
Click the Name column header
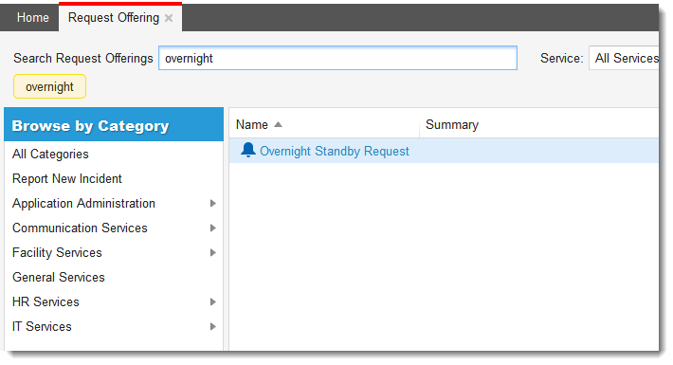click(252, 125)
